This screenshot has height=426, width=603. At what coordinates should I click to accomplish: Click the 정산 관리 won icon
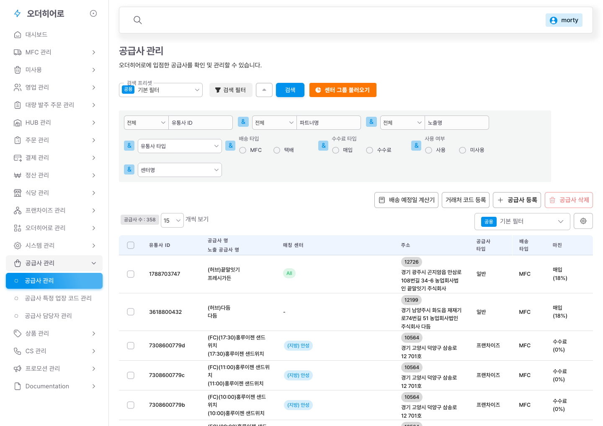(x=18, y=175)
